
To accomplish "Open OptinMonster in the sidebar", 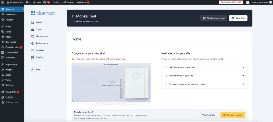I will coord(12,47).
